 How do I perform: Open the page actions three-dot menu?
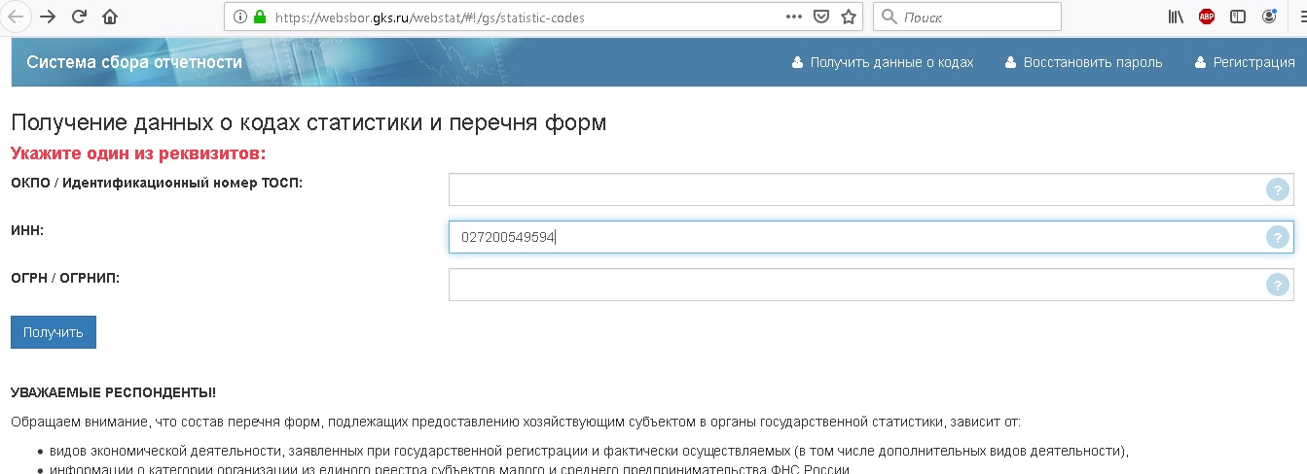[793, 17]
